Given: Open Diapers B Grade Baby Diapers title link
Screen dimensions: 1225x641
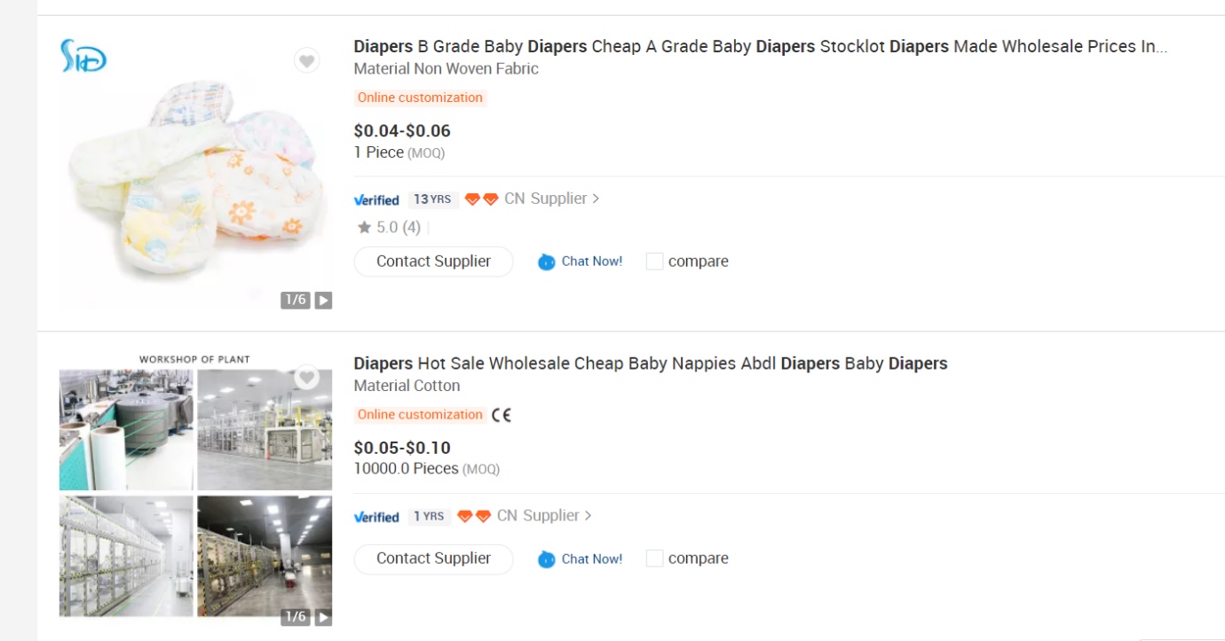Looking at the screenshot, I should pyautogui.click(x=760, y=47).
